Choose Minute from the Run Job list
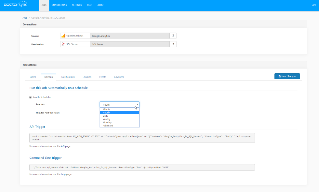Viewport: 319px width, 192px height. tap(119, 109)
